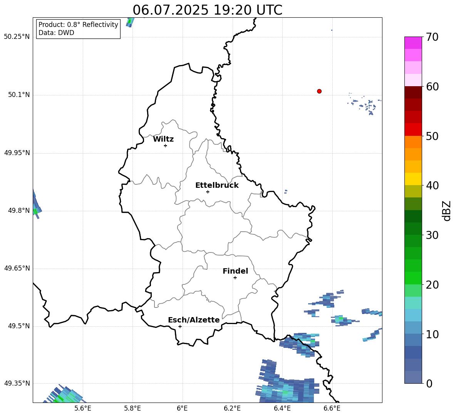Click the Esch/Alzette city label

click(194, 320)
